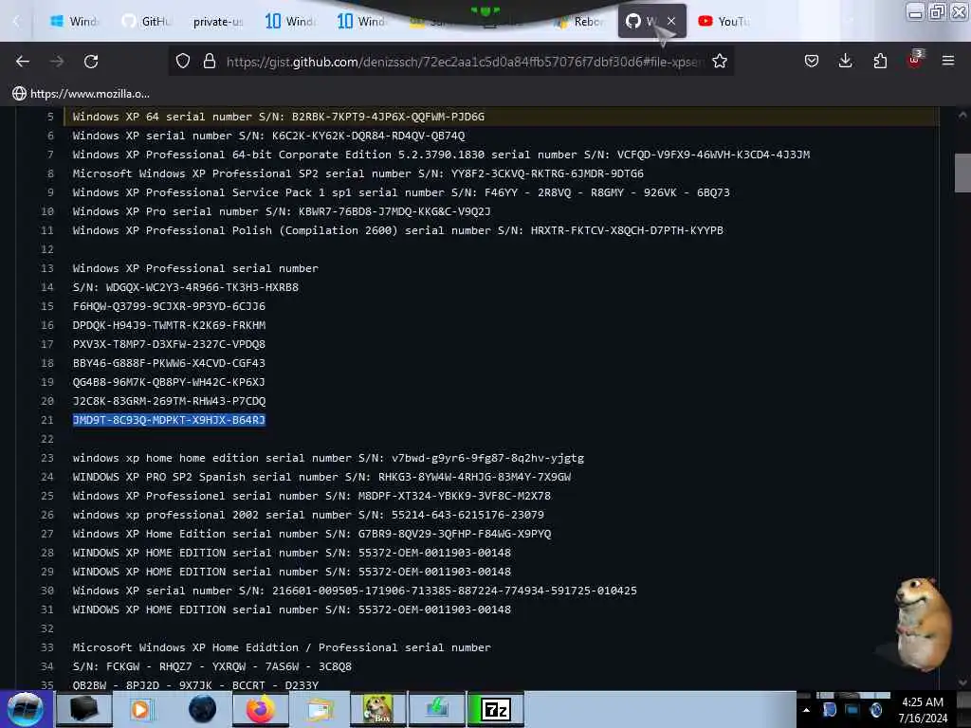The height and width of the screenshot is (728, 971).
Task: Switch to the YouTube tab
Action: [724, 21]
